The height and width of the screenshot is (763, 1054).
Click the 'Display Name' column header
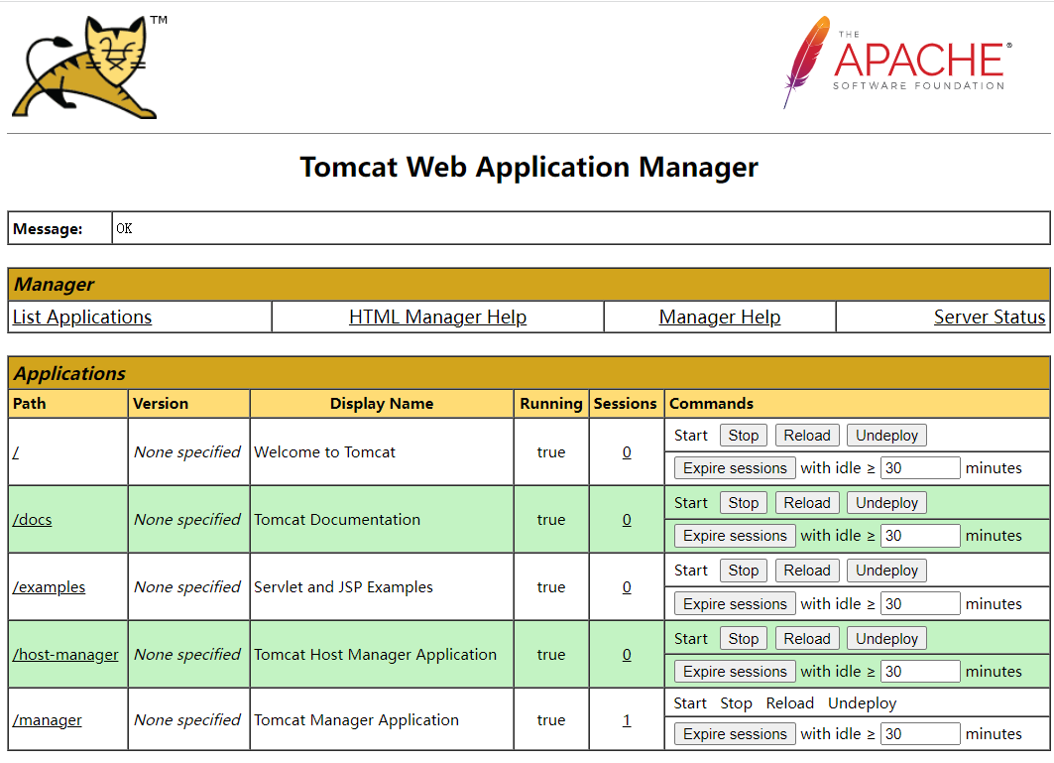pyautogui.click(x=381, y=404)
